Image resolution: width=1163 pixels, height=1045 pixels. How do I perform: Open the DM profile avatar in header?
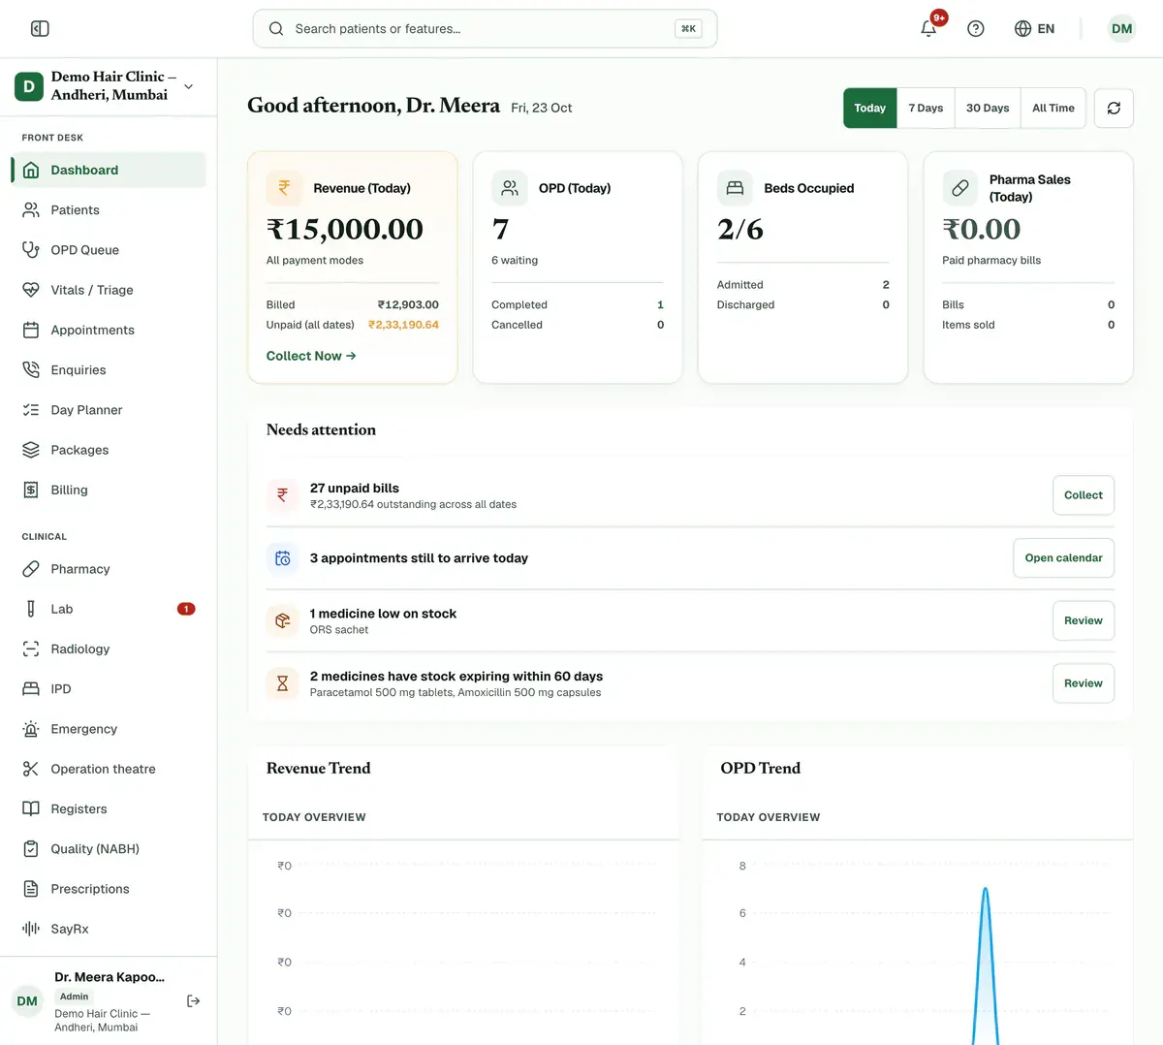(x=1121, y=29)
